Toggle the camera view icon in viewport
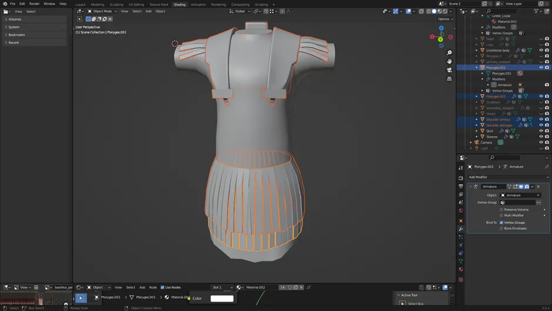The width and height of the screenshot is (552, 311). (449, 70)
